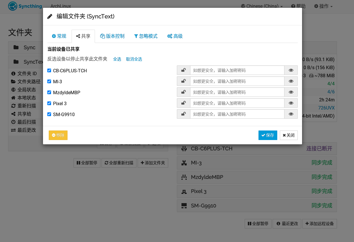
Task: Click the ArchLinux device name in navbar
Action: (x=61, y=6)
